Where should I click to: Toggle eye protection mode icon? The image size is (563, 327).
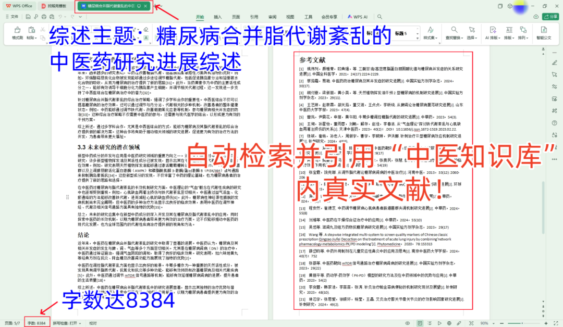click(x=408, y=323)
